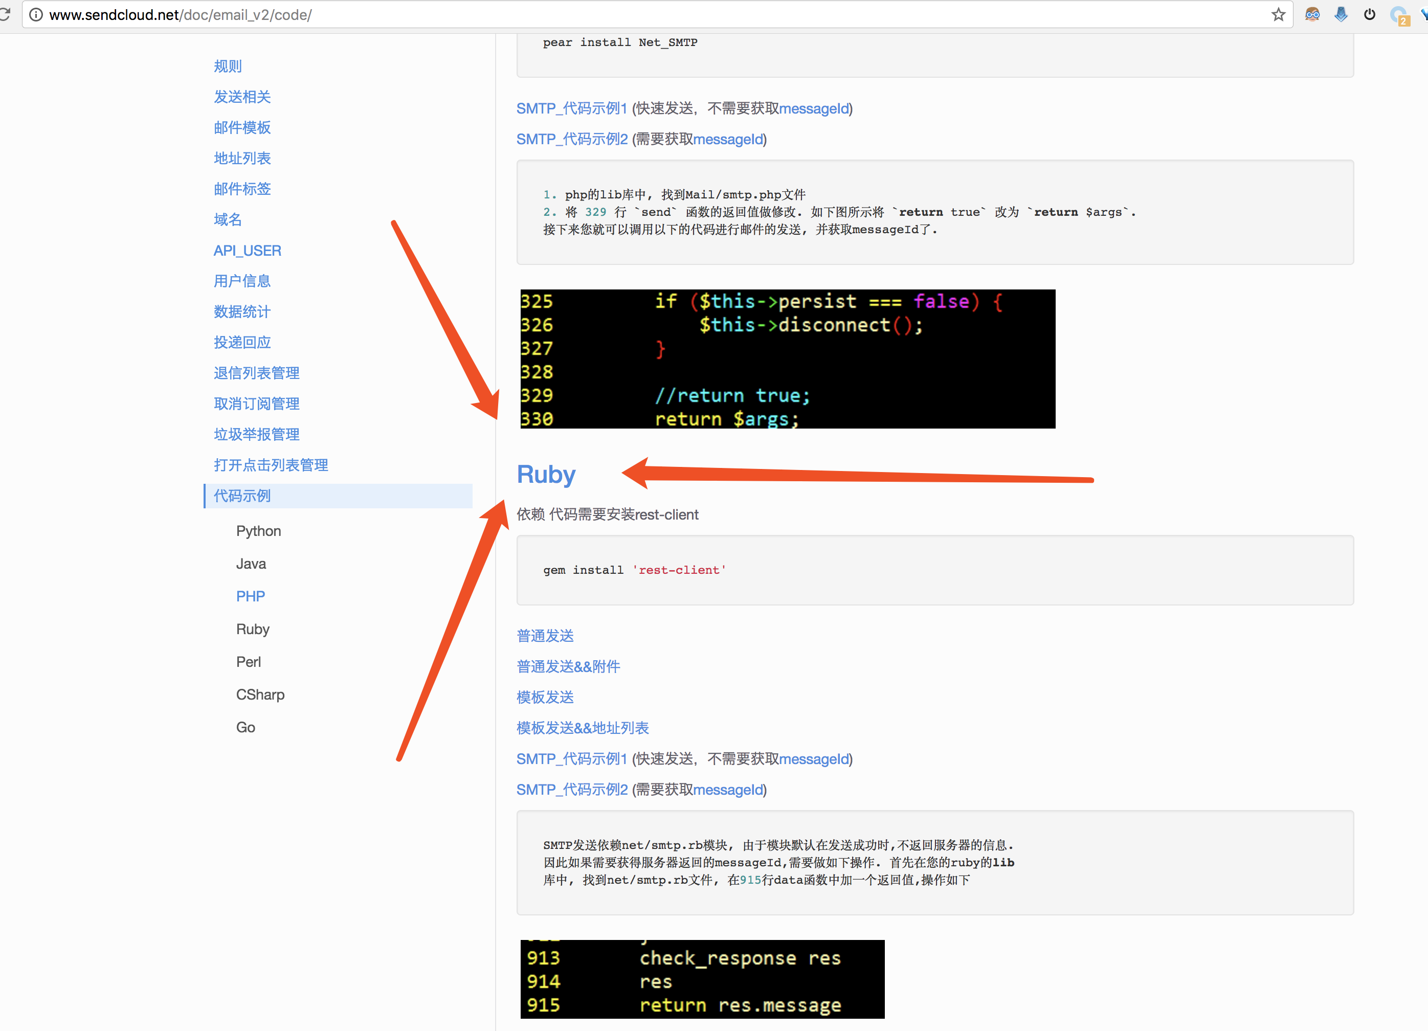Open the 普通发送&&附件 Ruby example link
This screenshot has height=1031, width=1428.
click(568, 666)
